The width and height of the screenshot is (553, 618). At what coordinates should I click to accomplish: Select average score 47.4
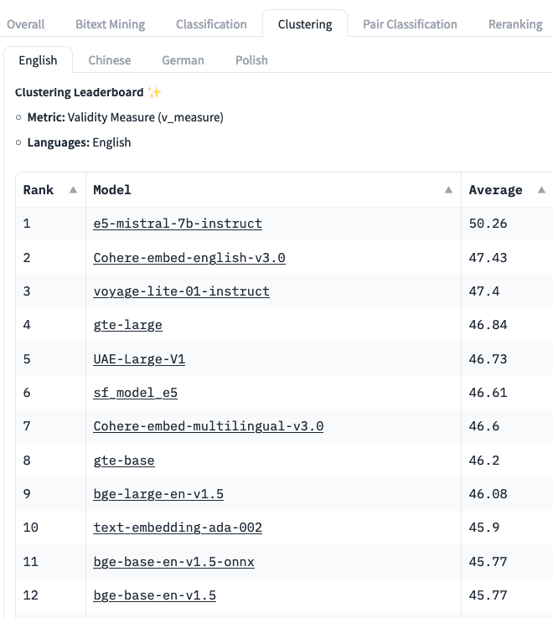coord(484,291)
